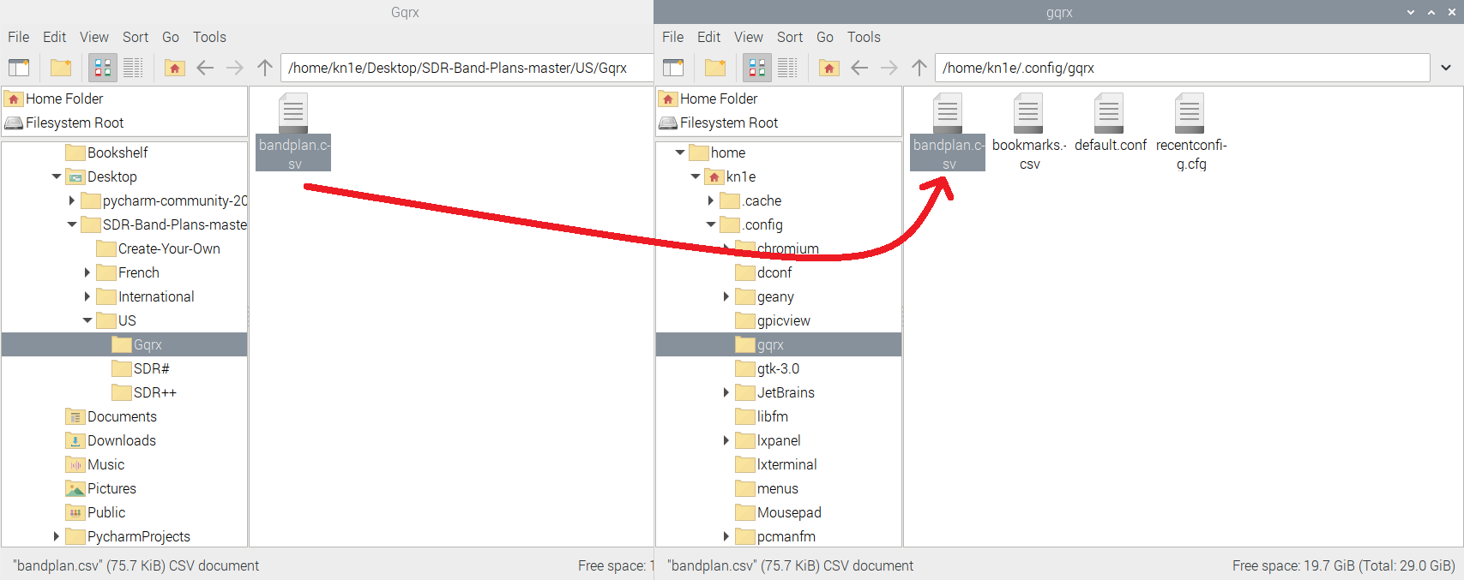Go forward in left window toolbar
This screenshot has width=1464, height=580.
(235, 68)
